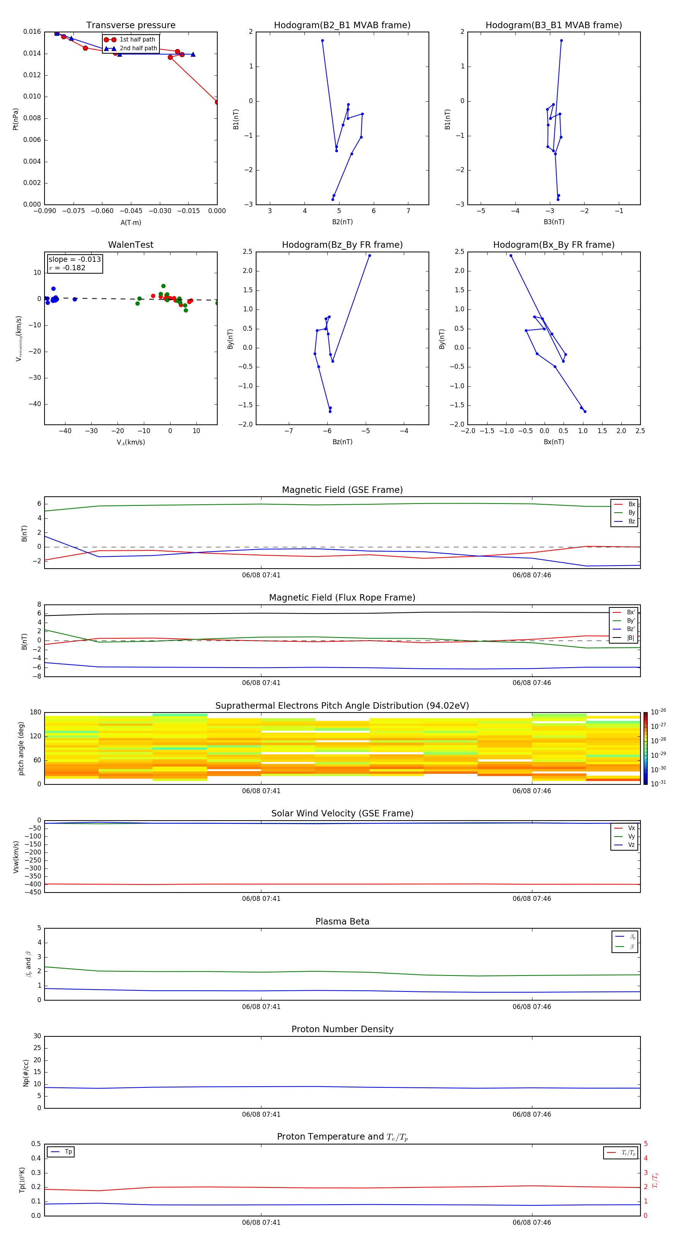The height and width of the screenshot is (1256, 685).
Task: Click the Bz legend entry in GSE magnetic field
Action: coord(624,521)
